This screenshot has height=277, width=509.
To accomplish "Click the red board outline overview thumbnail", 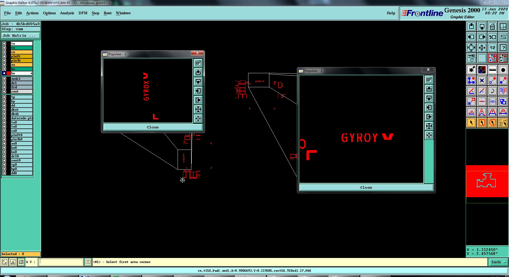I will pos(487,181).
